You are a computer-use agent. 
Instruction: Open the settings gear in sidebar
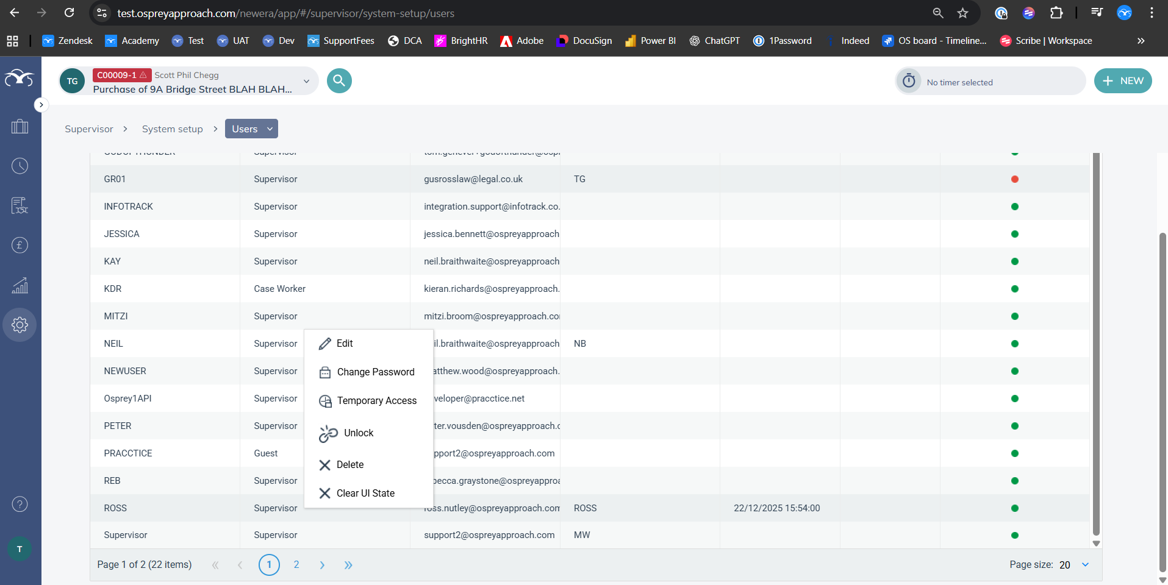coord(20,325)
